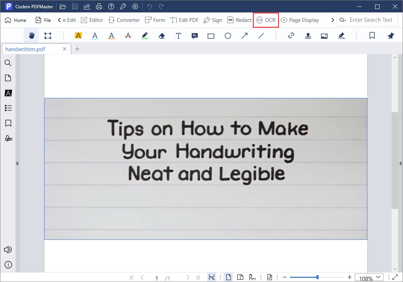Screen dimensions: 403x282
Task: Insert a sticky note comment
Action: pos(195,36)
